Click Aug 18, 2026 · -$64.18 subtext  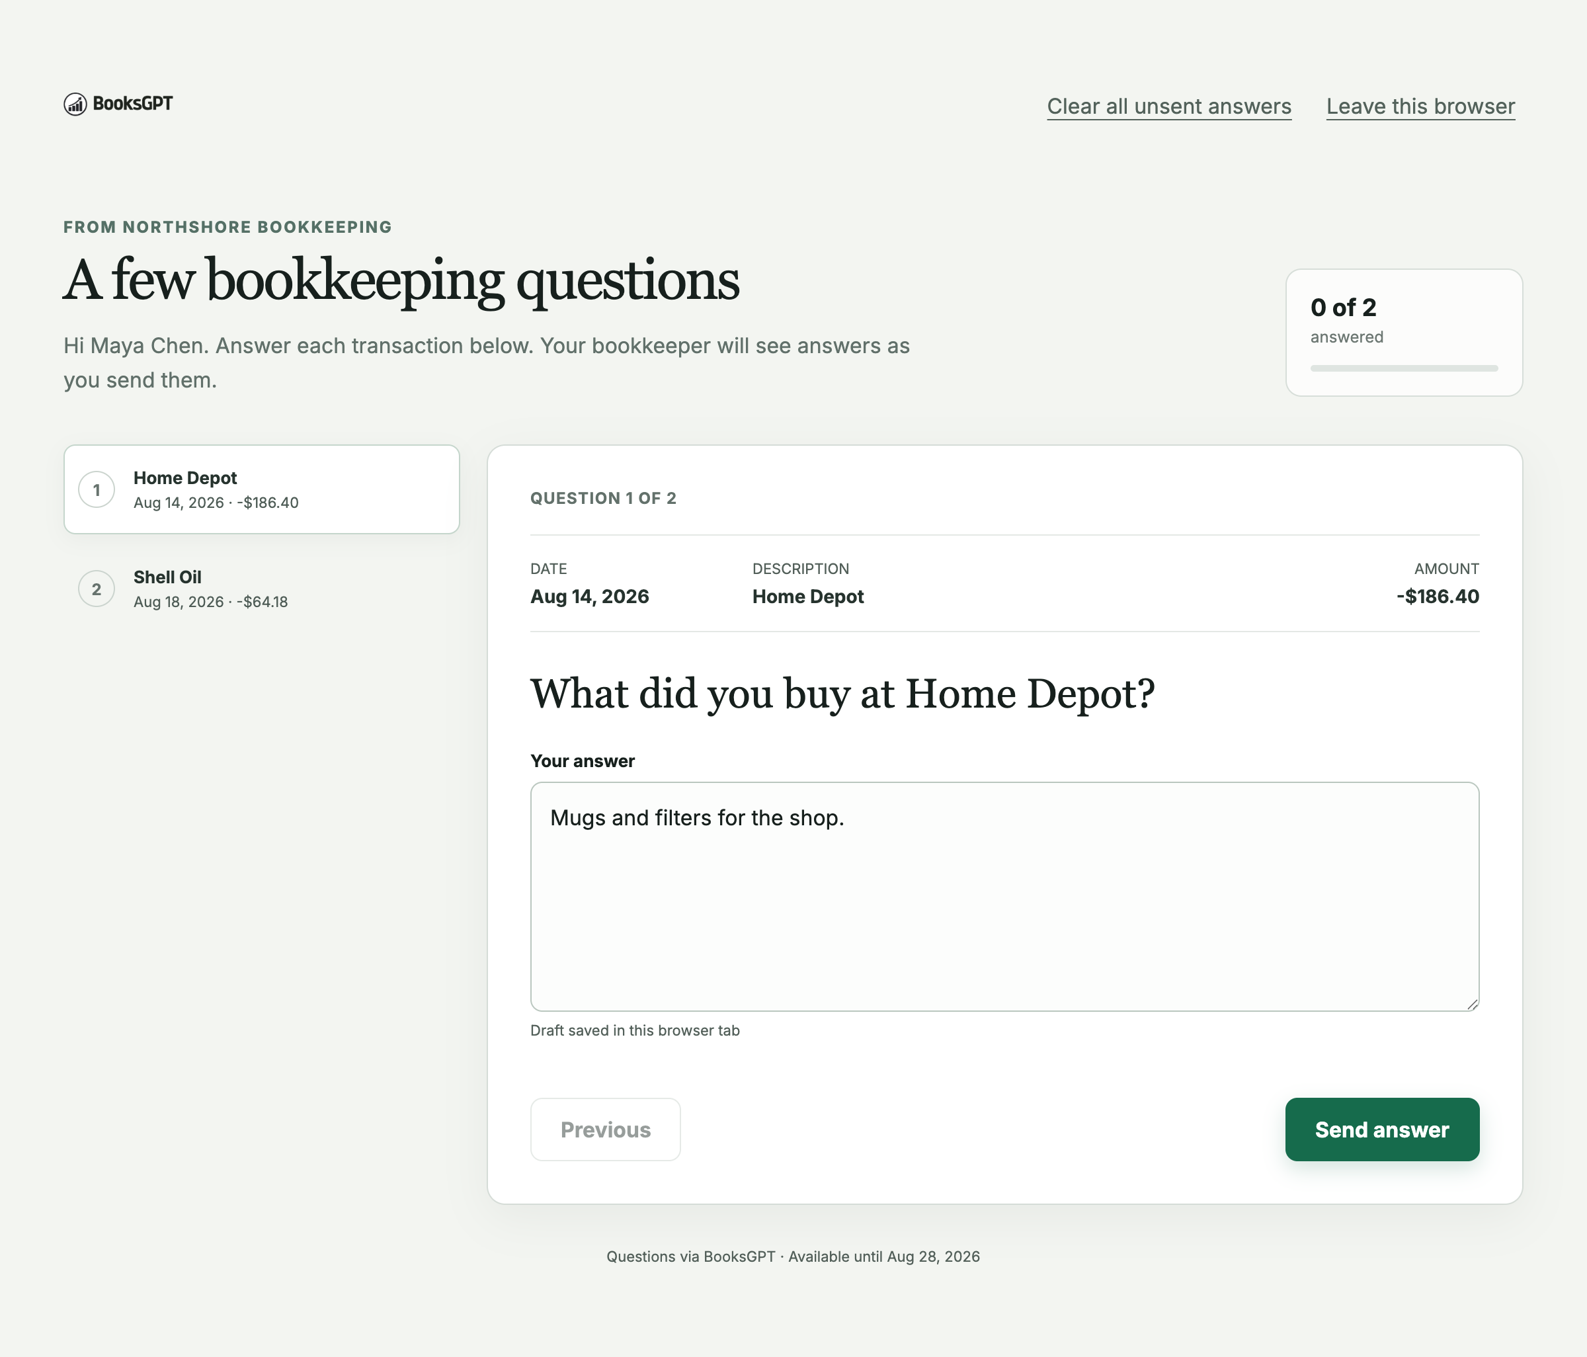tap(211, 602)
